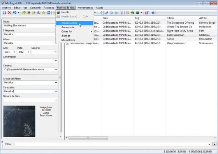Click the Filename to Tag convert icon
Screen dimensions: 218x154
click(111, 13)
